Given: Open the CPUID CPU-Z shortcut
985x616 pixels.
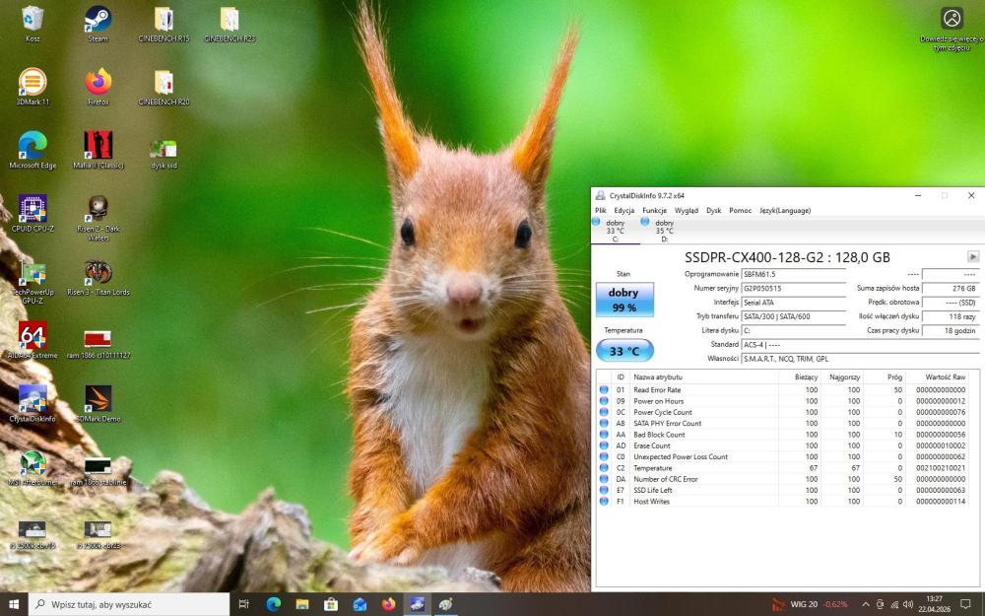Looking at the screenshot, I should tap(33, 214).
